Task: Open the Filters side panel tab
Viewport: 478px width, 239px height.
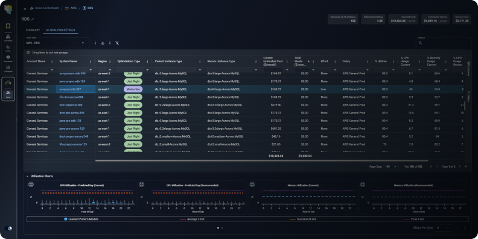Action: (x=468, y=96)
